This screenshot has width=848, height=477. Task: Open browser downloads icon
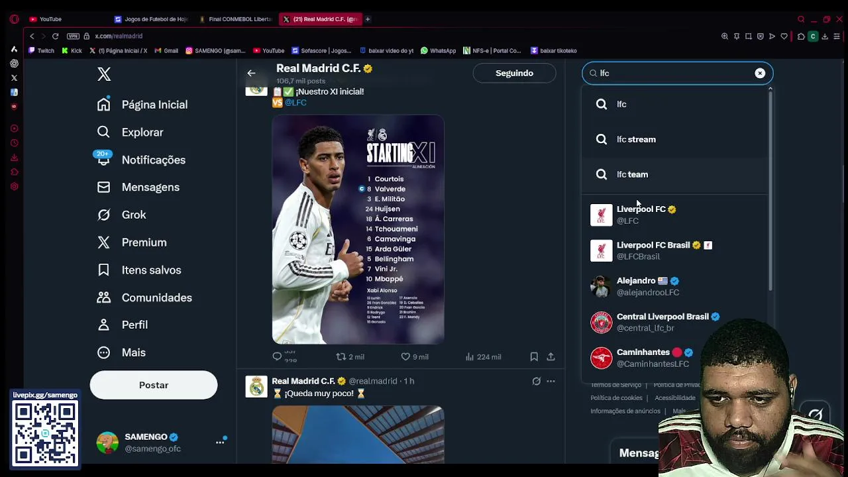[x=825, y=36]
